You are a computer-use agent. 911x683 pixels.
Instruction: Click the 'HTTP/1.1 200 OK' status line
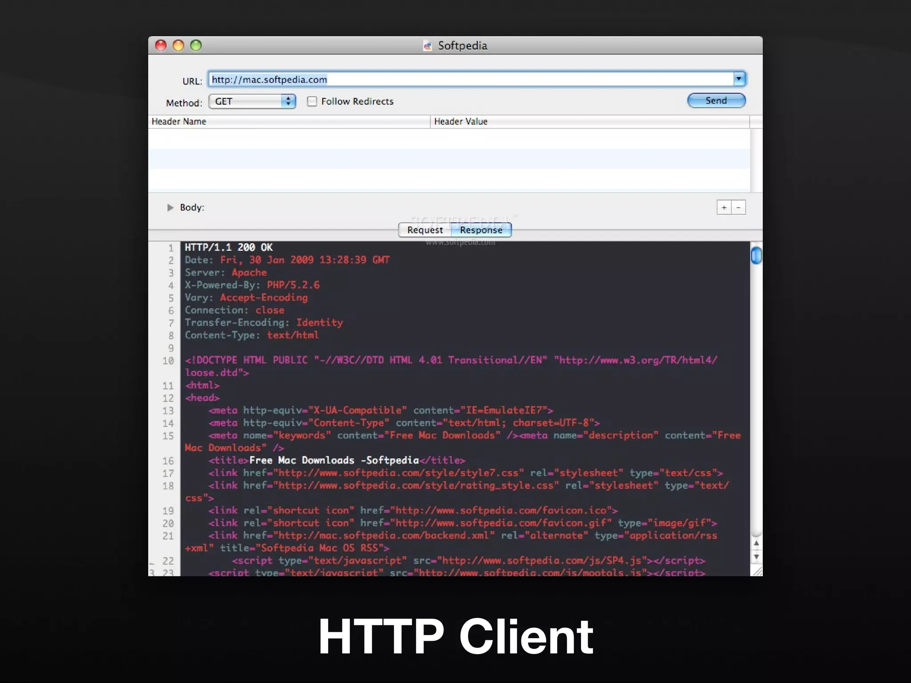tap(229, 247)
